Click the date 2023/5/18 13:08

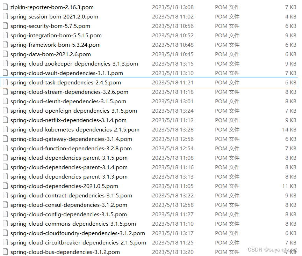(x=173, y=7)
